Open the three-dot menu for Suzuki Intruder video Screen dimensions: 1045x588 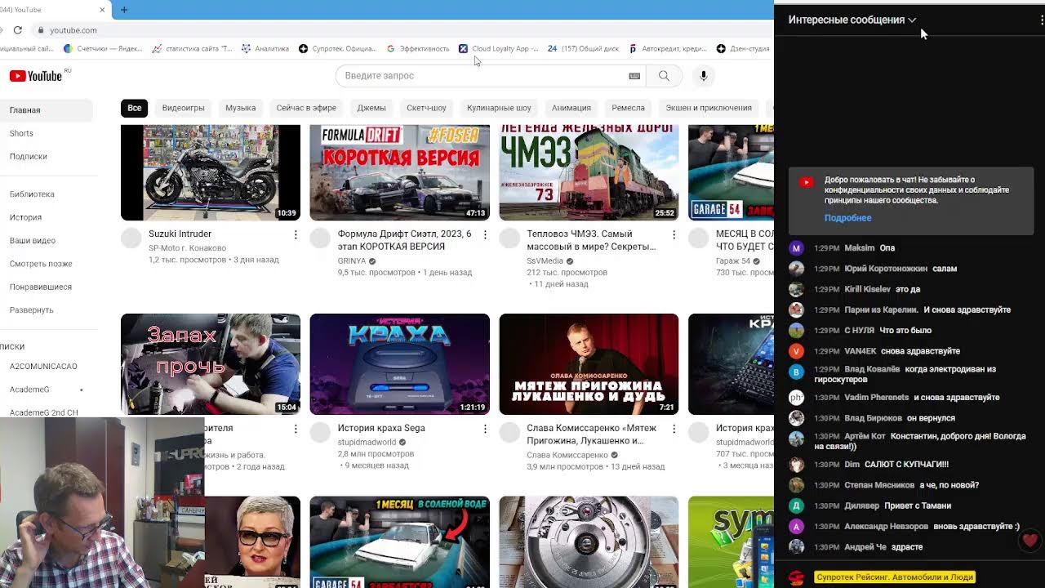tap(296, 234)
